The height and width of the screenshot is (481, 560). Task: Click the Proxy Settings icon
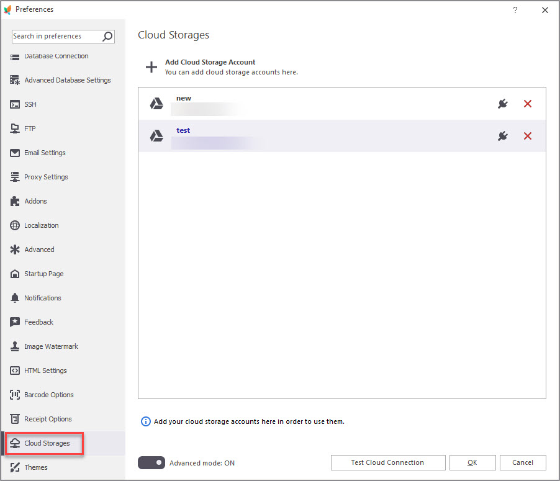click(x=15, y=177)
